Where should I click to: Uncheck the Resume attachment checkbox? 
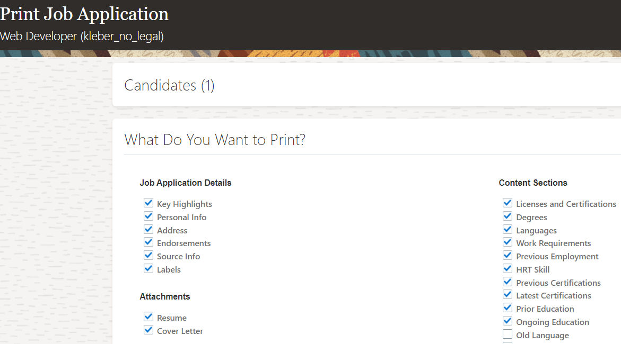148,316
